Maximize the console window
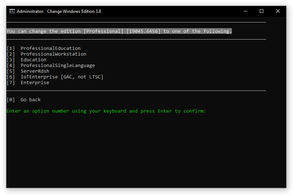Screen dimensions: 294x196 pyautogui.click(x=262, y=11)
